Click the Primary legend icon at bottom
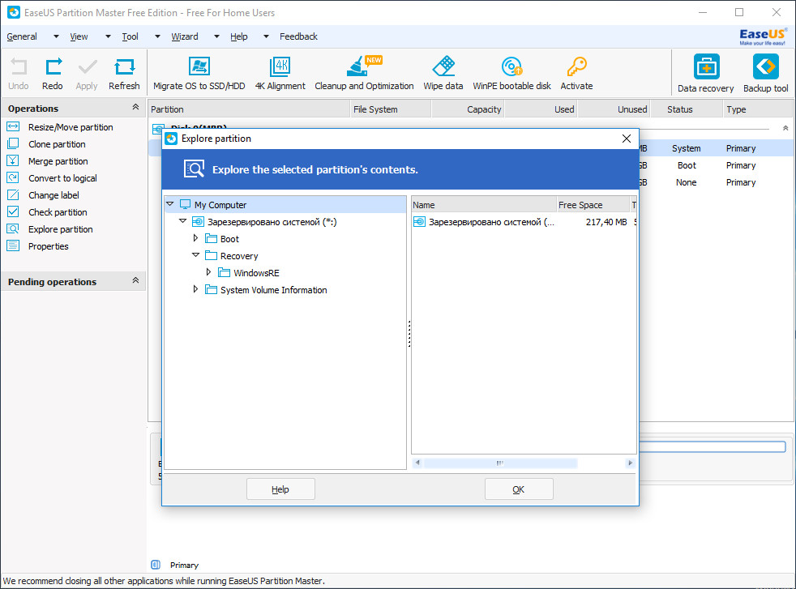 (x=156, y=565)
